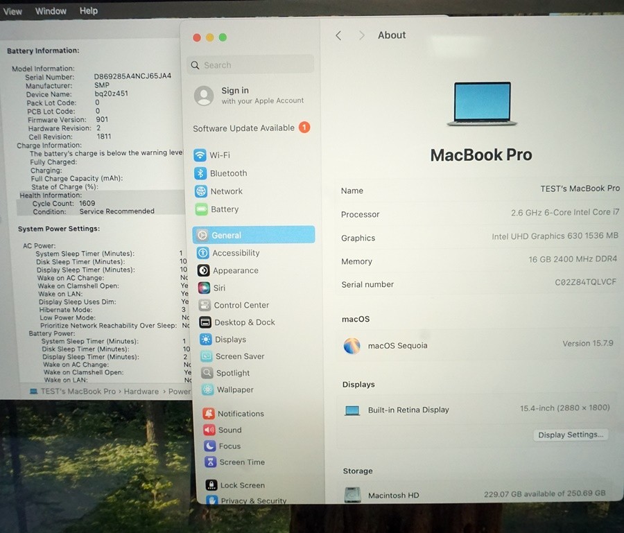Click Hardware in System Information path bar
This screenshot has width=624, height=533.
141,392
